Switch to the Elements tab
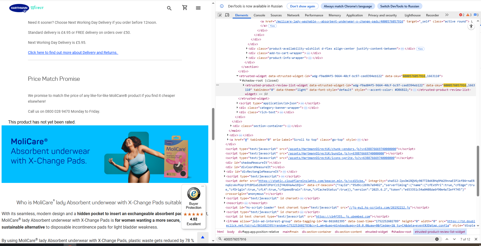481x246 pixels. [242, 15]
